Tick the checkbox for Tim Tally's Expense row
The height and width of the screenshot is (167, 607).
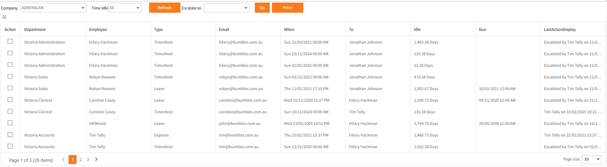[x=10, y=134]
